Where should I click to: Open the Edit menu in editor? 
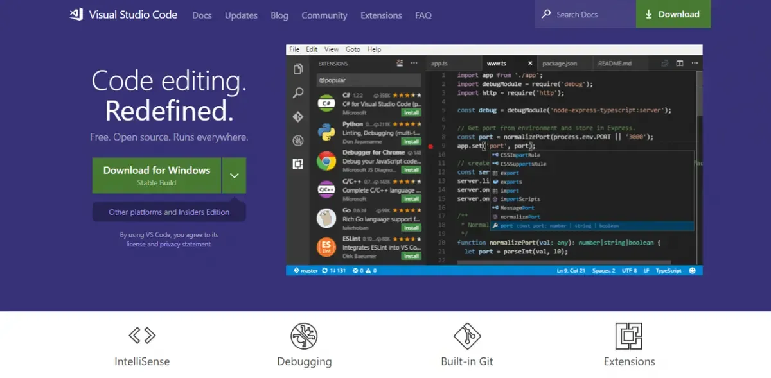click(x=312, y=49)
